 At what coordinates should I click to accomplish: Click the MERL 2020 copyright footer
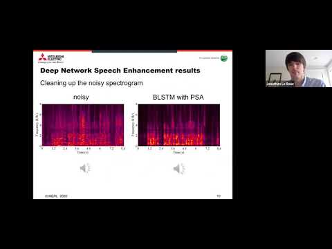pyautogui.click(x=56, y=196)
